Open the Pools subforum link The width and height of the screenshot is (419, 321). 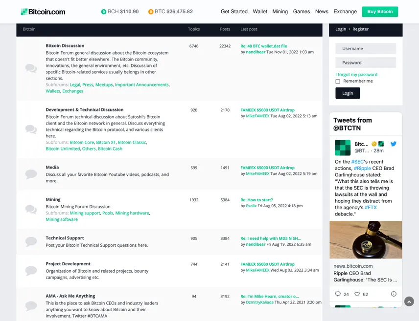point(108,213)
